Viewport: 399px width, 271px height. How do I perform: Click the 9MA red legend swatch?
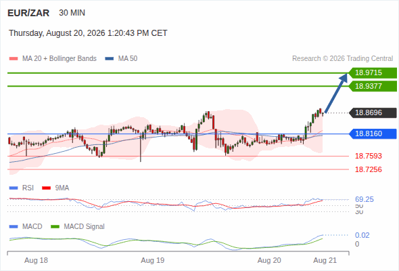[x=46, y=188]
